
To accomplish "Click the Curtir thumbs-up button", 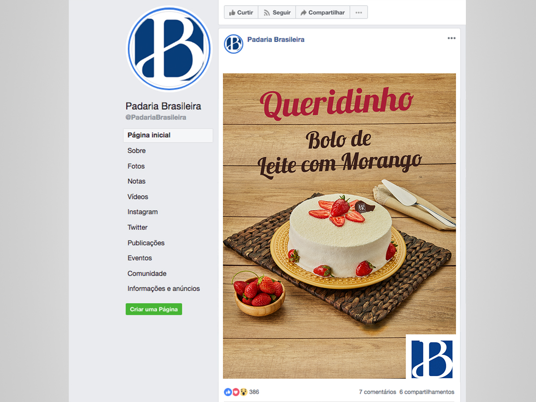I will (241, 13).
